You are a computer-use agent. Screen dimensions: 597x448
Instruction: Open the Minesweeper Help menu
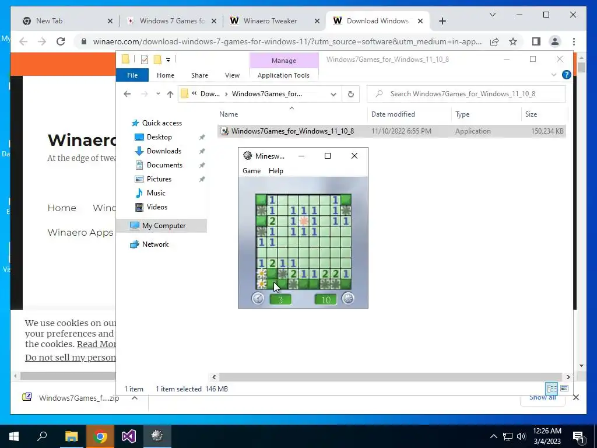coord(276,171)
